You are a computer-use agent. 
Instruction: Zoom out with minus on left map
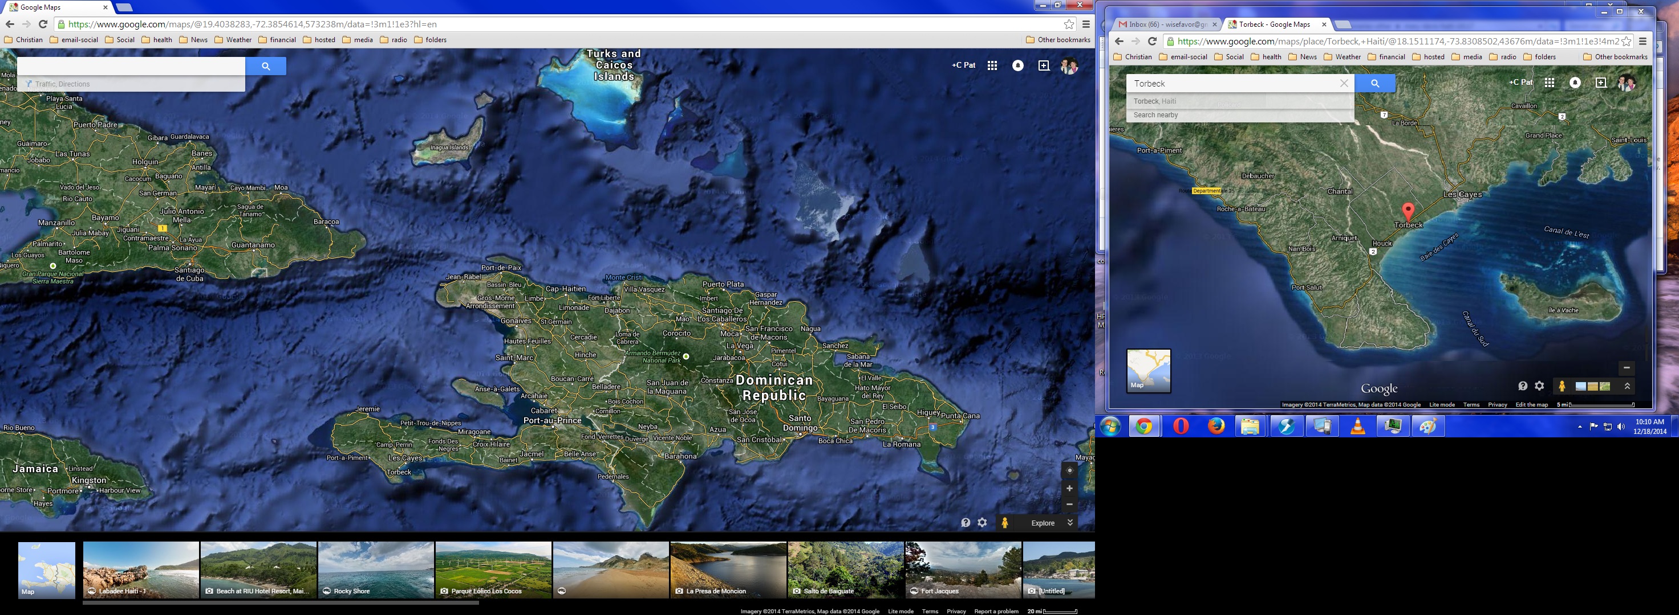pos(1069,505)
